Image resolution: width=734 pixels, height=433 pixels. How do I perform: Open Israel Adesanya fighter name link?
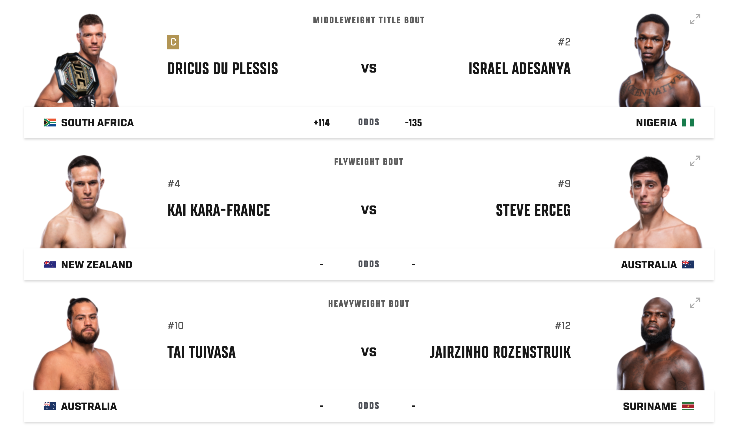519,69
